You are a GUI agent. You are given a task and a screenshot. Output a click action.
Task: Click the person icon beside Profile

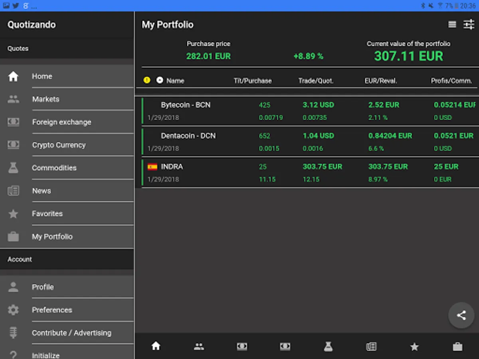click(x=13, y=287)
